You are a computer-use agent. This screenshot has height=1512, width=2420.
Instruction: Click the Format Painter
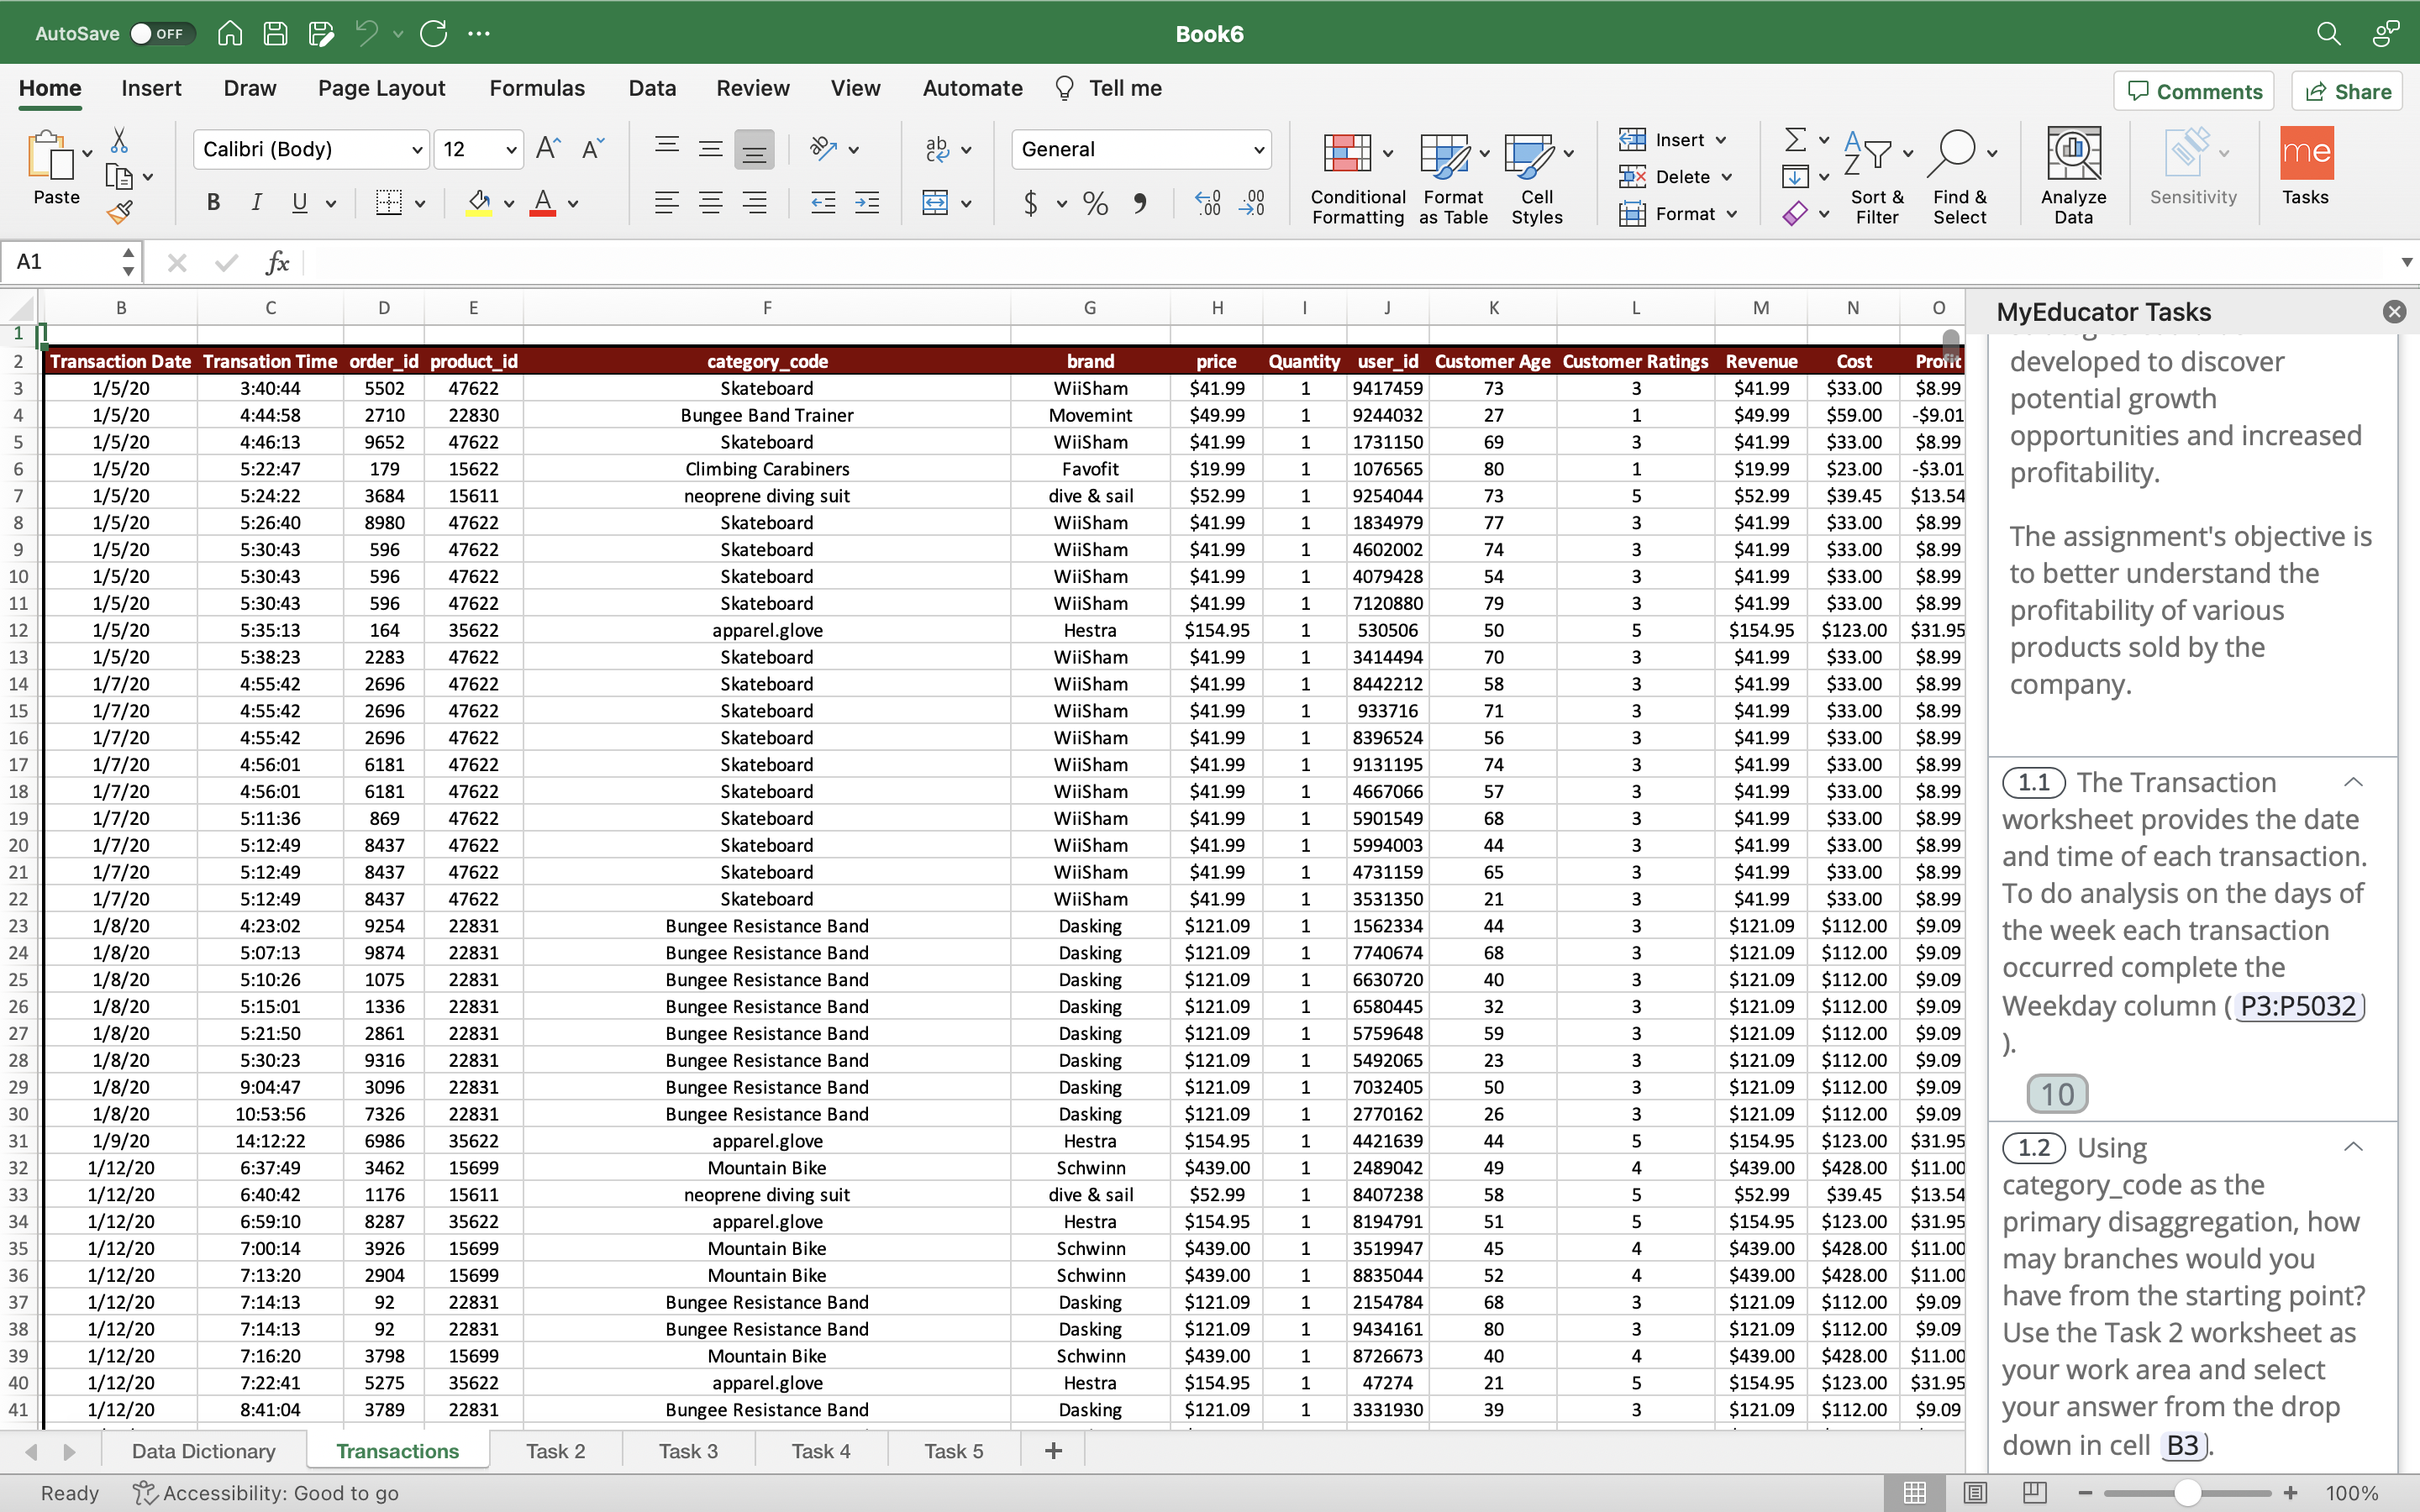coord(120,211)
